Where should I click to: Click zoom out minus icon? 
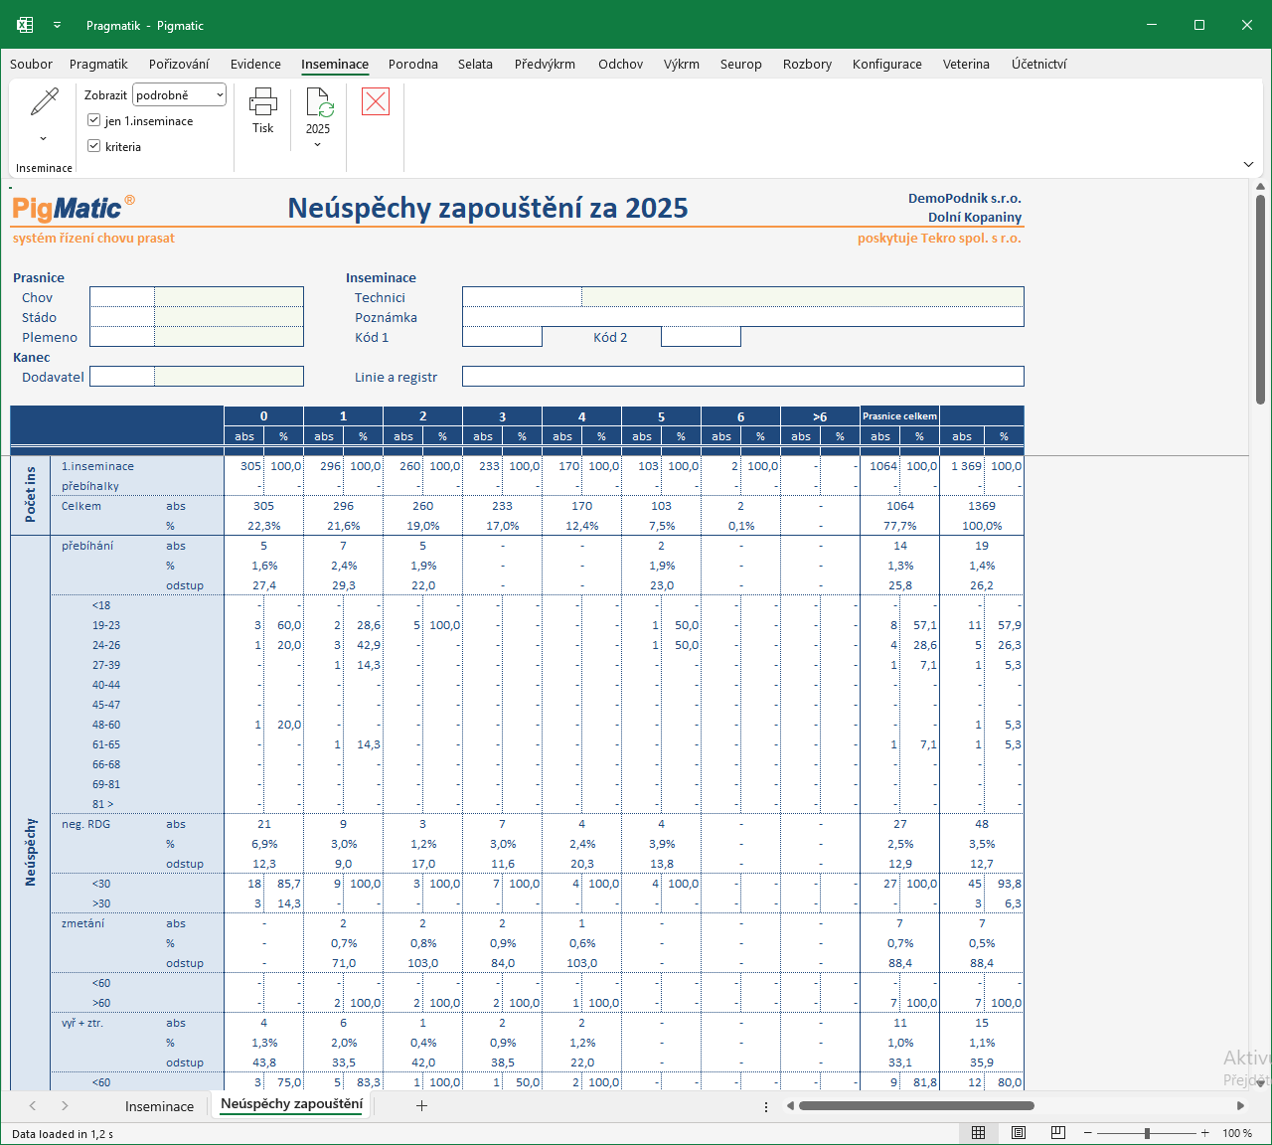point(1088,1133)
